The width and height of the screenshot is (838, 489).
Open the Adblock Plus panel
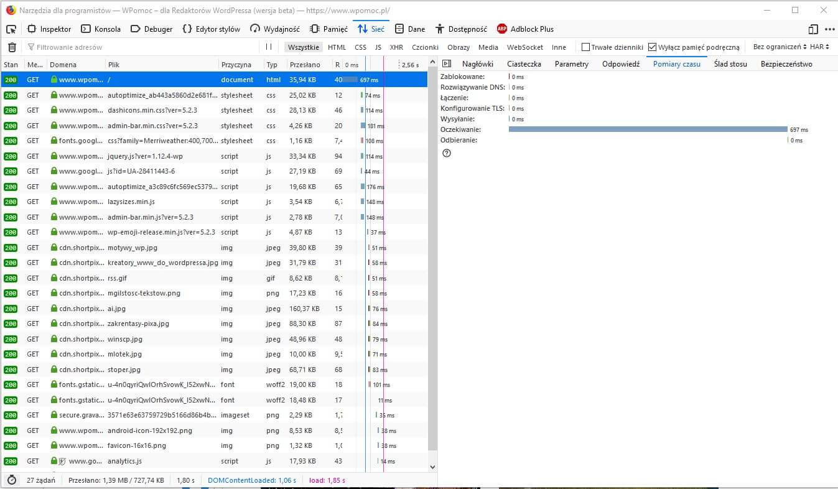click(x=525, y=29)
